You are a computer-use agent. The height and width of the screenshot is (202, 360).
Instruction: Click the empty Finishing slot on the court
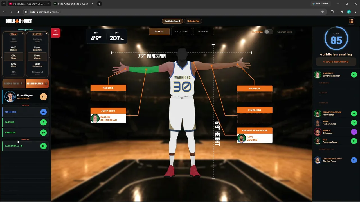pyautogui.click(x=255, y=118)
